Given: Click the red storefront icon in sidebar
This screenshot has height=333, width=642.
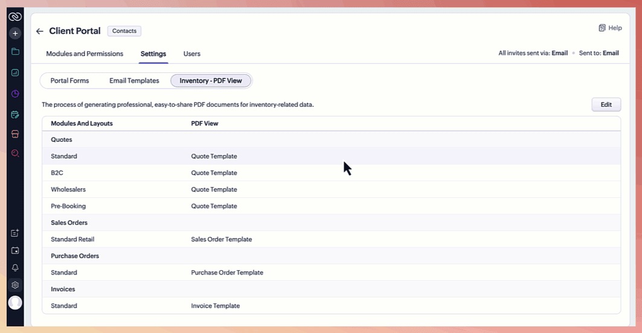Looking at the screenshot, I should (15, 134).
